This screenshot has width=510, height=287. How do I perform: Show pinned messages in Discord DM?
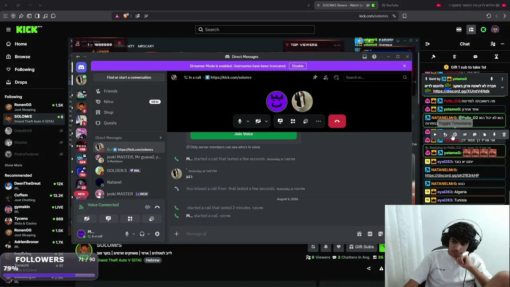(315, 77)
